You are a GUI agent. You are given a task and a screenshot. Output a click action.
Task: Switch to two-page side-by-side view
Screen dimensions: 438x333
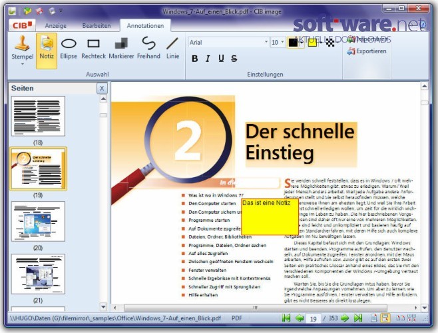(x=400, y=318)
